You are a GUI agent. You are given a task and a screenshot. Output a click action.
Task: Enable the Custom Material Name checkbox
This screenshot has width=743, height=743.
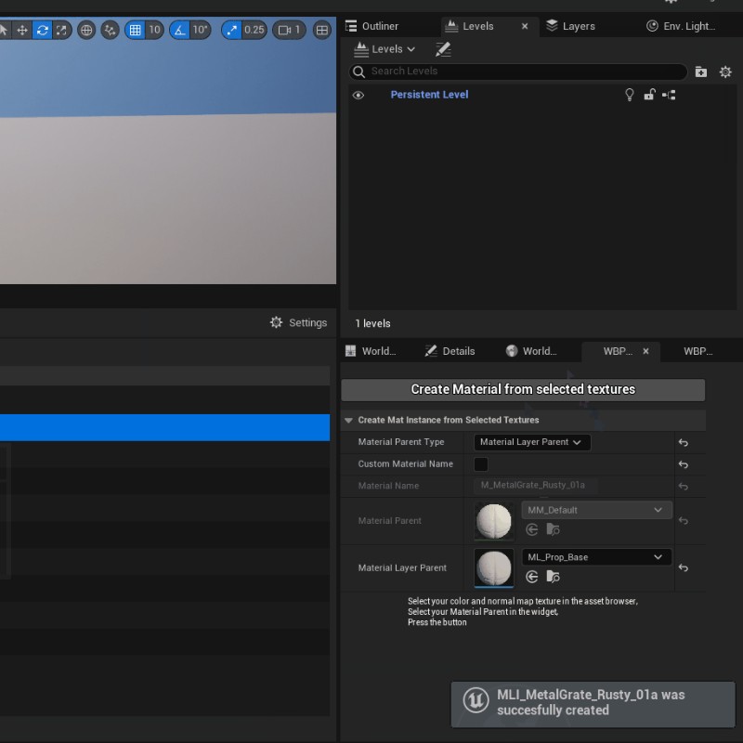(481, 464)
